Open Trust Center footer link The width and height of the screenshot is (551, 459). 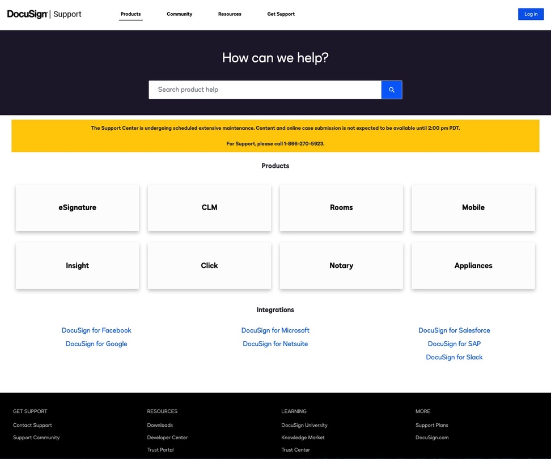[295, 450]
